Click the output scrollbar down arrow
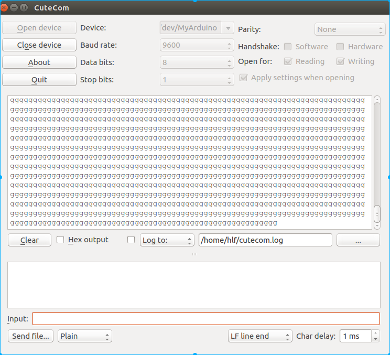Screen dimensions: 390x355 point(377,226)
